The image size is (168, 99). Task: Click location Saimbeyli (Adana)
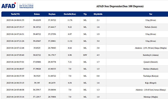point(151,55)
